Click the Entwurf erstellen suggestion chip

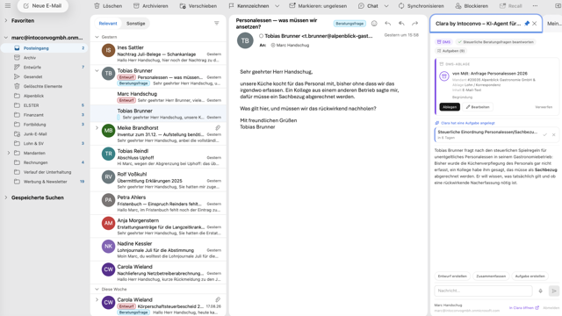(x=452, y=276)
